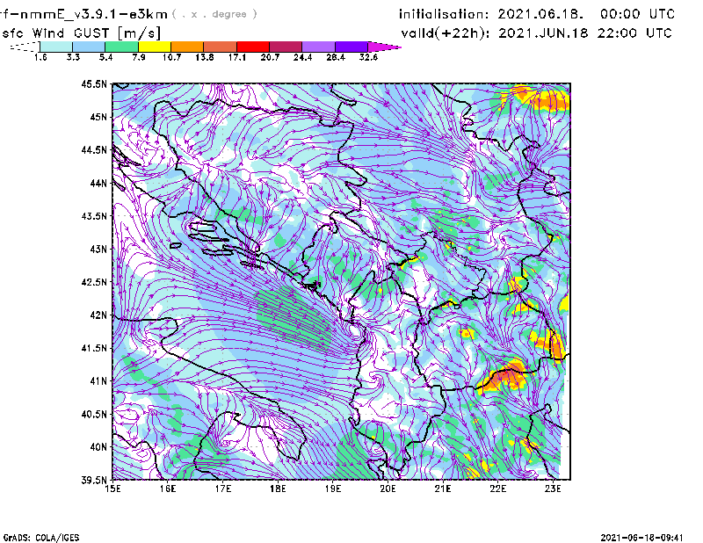Click the legend value "17.1"
The height and width of the screenshot is (543, 703).
click(x=237, y=57)
